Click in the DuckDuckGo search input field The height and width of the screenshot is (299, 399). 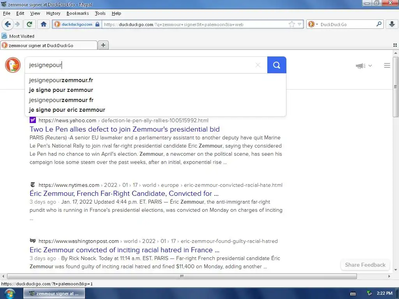(x=140, y=65)
